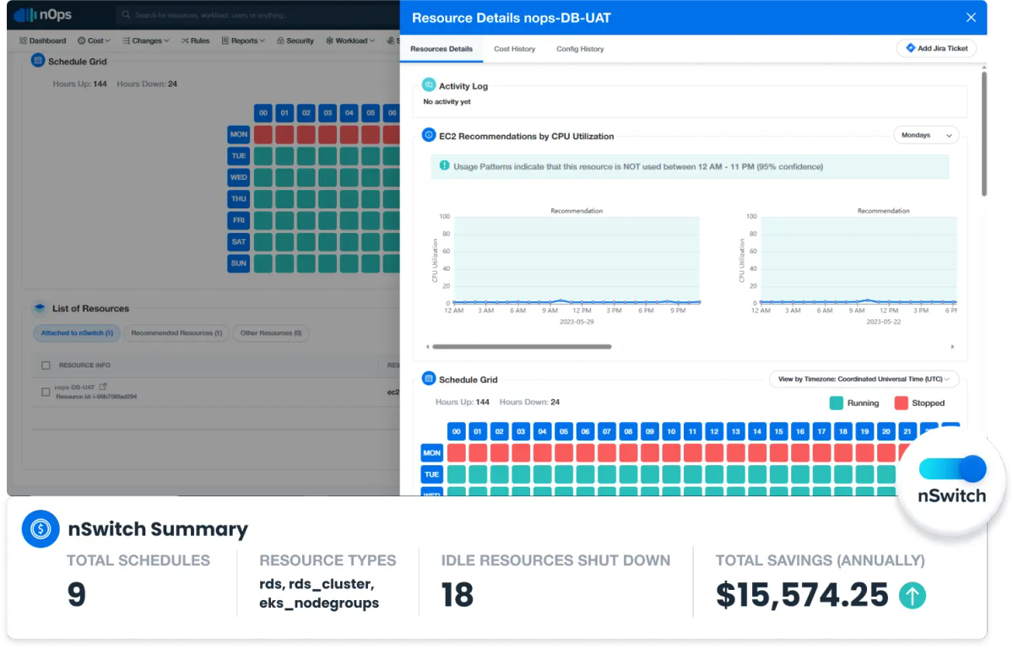Image resolution: width=1013 pixels, height=649 pixels.
Task: Expand the Cost menu in navbar
Action: [94, 41]
